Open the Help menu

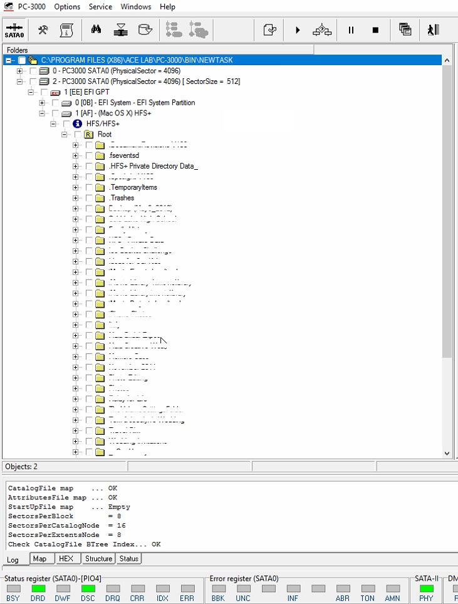point(167,6)
